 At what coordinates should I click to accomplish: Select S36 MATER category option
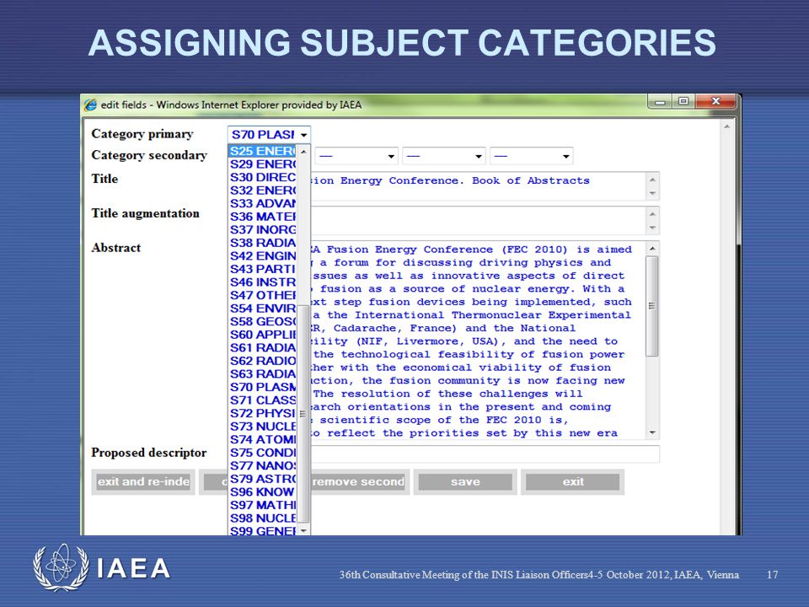(263, 217)
